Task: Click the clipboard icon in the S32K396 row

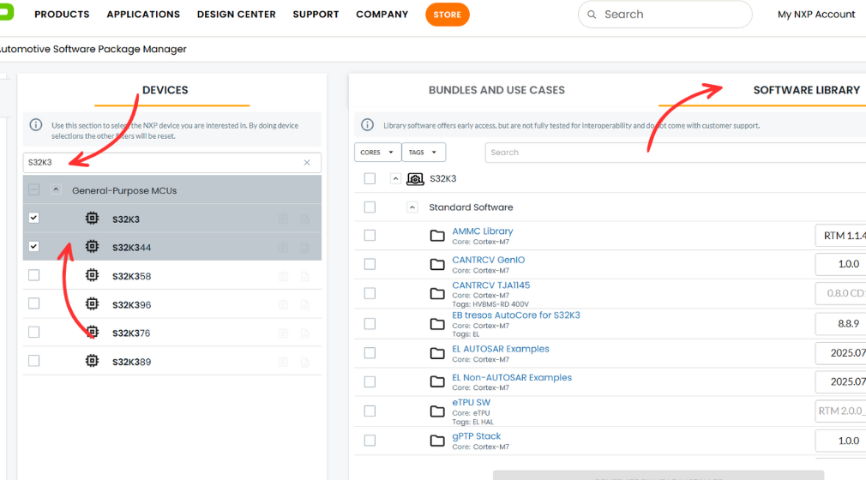Action: pyautogui.click(x=283, y=304)
